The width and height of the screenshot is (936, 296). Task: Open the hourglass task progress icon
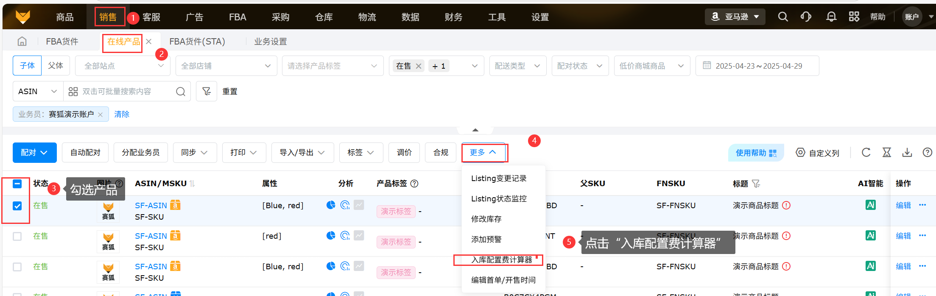pos(887,152)
